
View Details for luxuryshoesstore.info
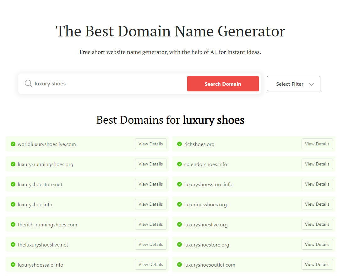coord(317,184)
